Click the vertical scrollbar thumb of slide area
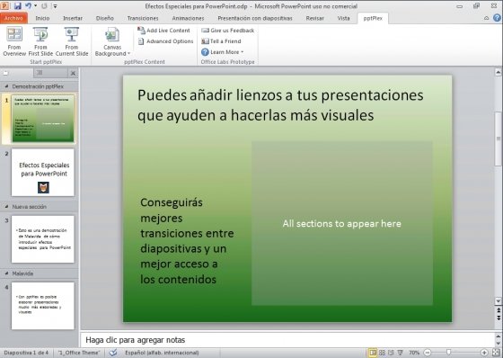Viewport: 503px width, 358px height. (499, 139)
